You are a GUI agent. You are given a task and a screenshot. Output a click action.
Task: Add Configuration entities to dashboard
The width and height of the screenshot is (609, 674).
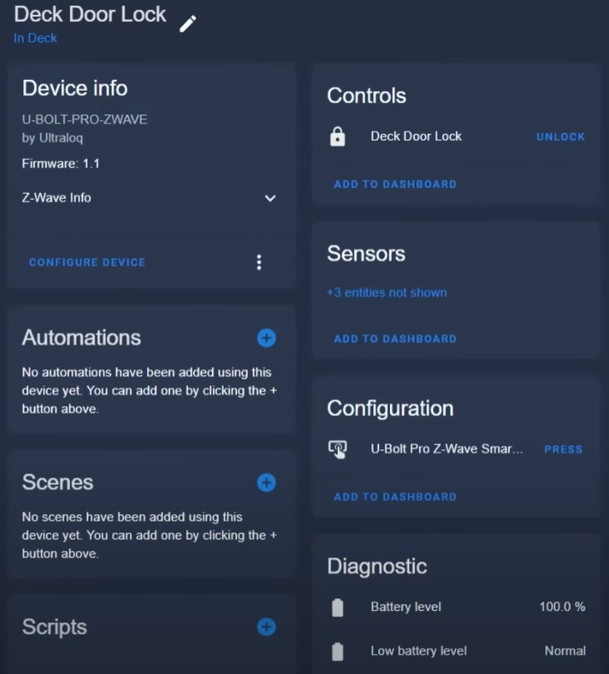click(x=395, y=497)
